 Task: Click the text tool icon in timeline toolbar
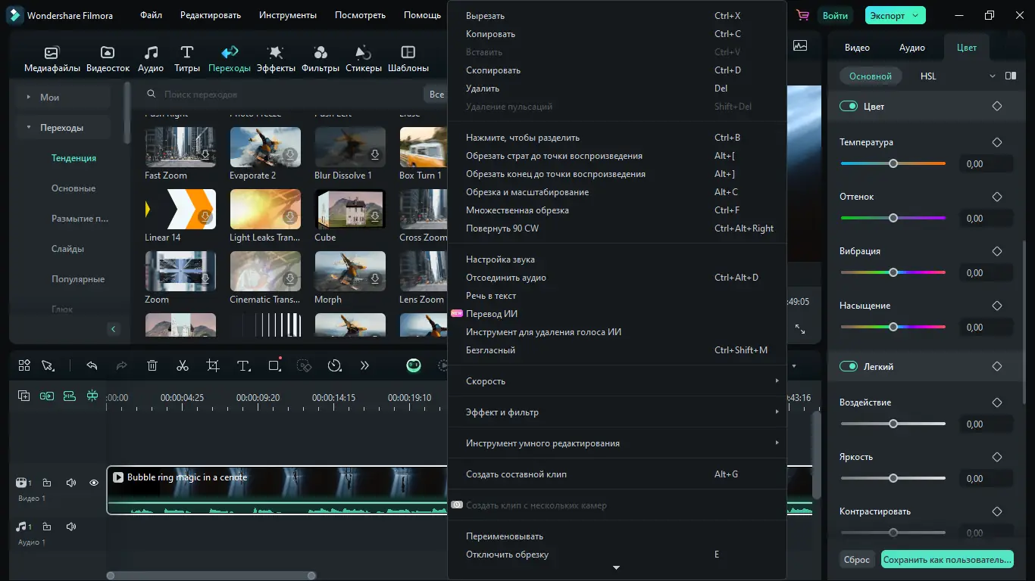click(x=243, y=365)
